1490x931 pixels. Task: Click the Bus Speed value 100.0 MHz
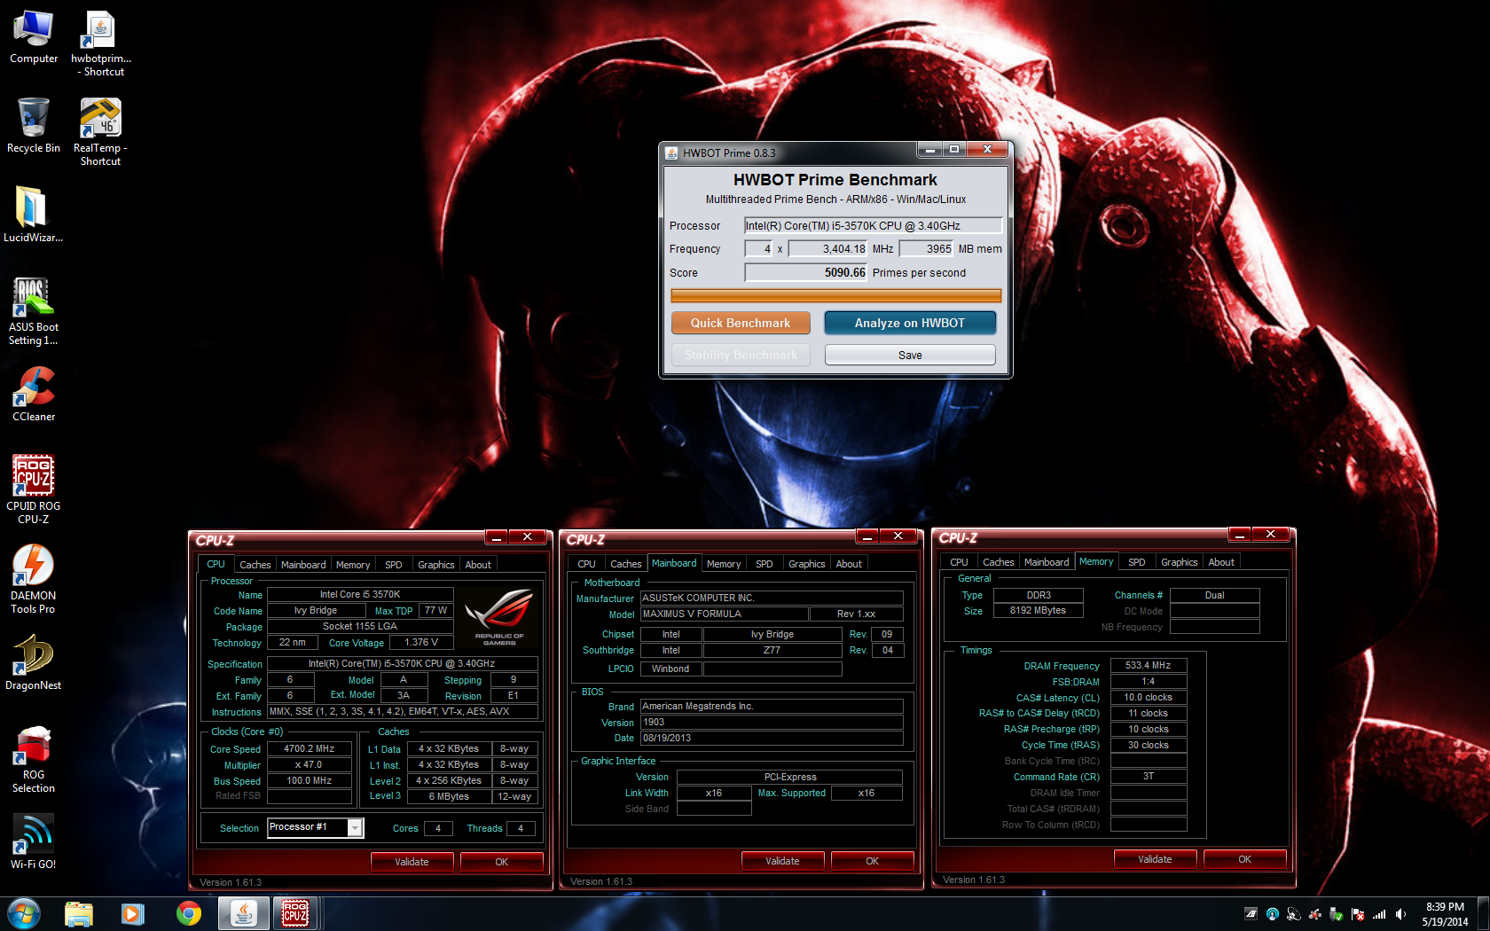coord(310,780)
